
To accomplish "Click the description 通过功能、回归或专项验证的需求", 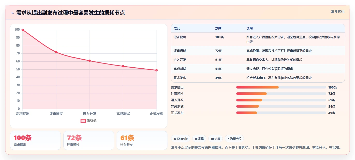I will click(270, 69).
